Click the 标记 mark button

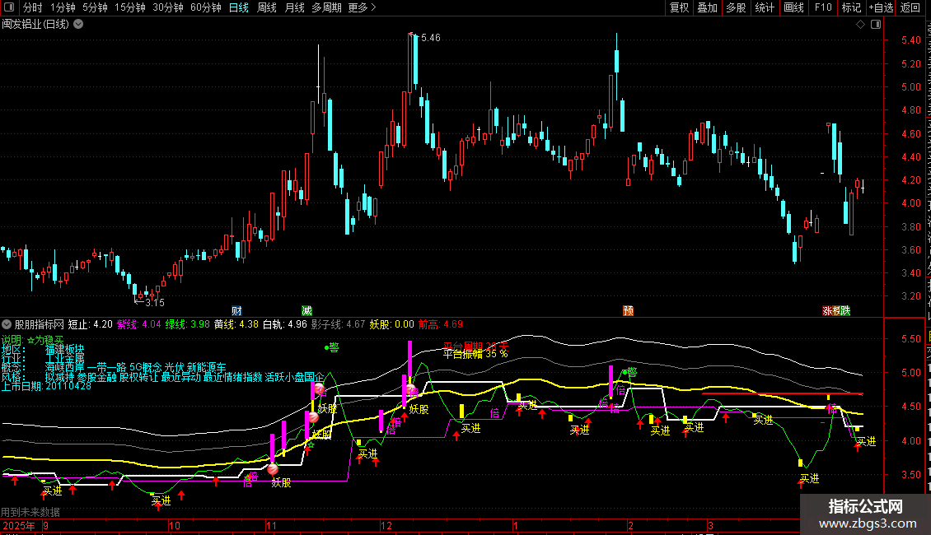pos(851,7)
